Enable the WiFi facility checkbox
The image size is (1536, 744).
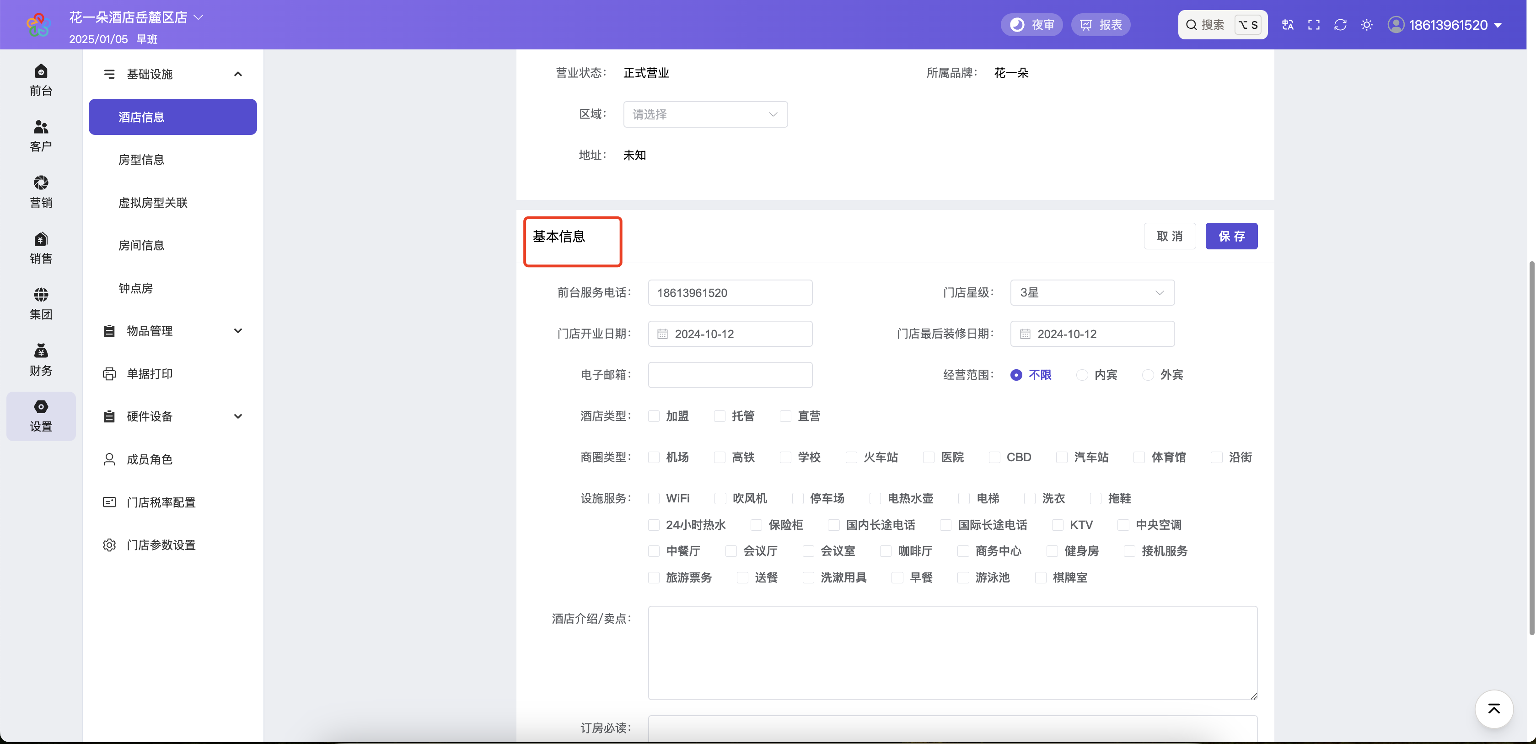click(x=654, y=499)
